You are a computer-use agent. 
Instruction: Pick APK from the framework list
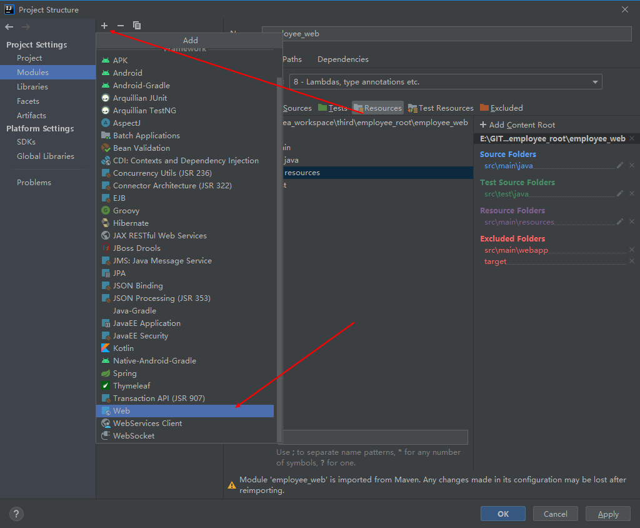point(185,60)
